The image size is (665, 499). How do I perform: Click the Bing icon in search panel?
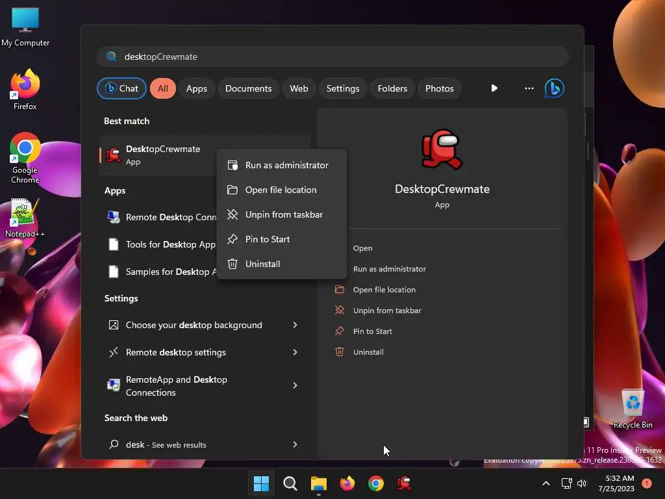555,88
